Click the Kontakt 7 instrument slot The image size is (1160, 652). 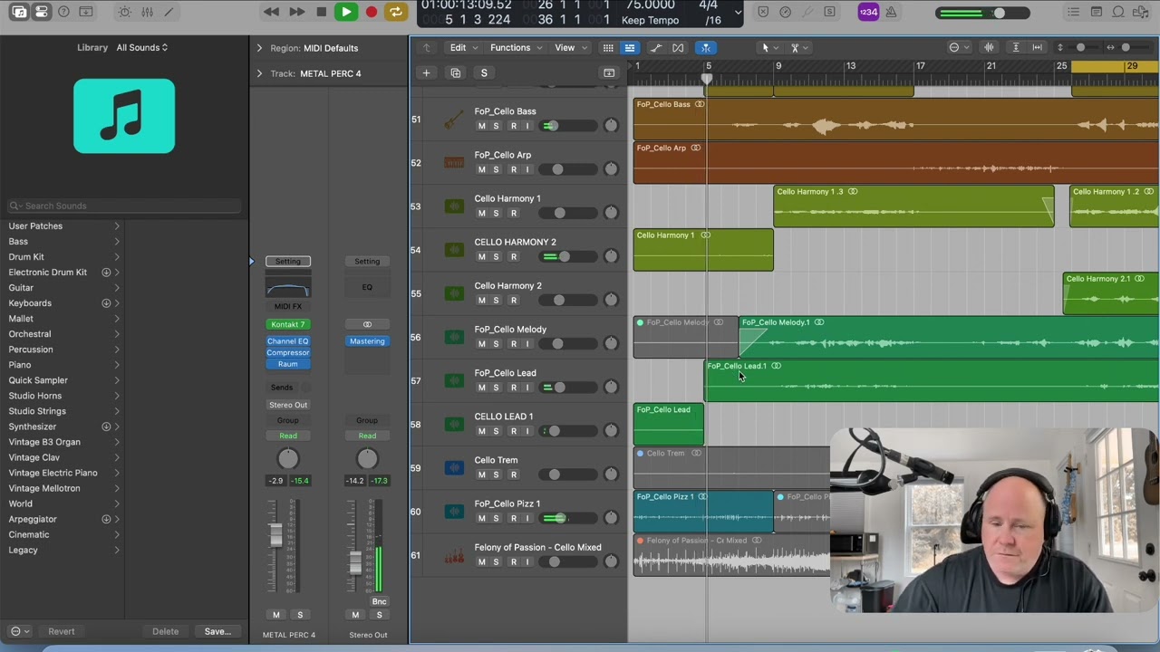pyautogui.click(x=287, y=324)
